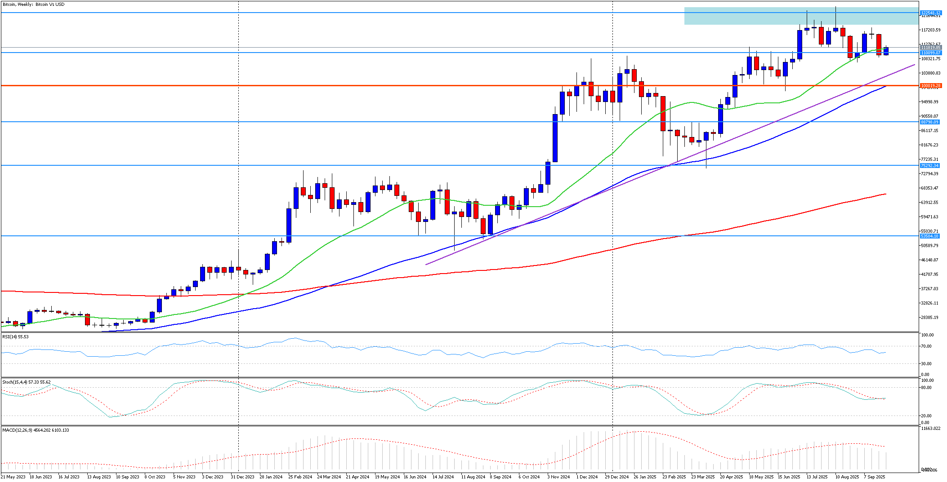Click the 21 May 2023 date label
This screenshot has width=947, height=482.
pyautogui.click(x=13, y=477)
